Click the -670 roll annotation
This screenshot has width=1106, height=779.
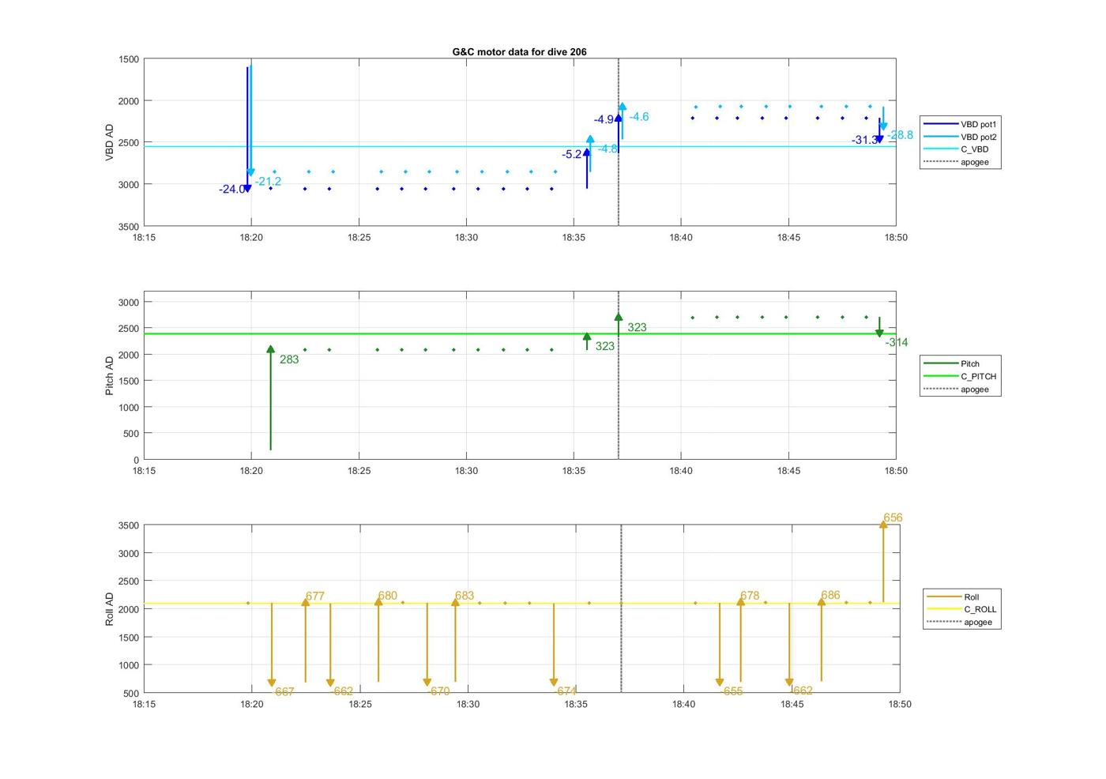pyautogui.click(x=438, y=691)
